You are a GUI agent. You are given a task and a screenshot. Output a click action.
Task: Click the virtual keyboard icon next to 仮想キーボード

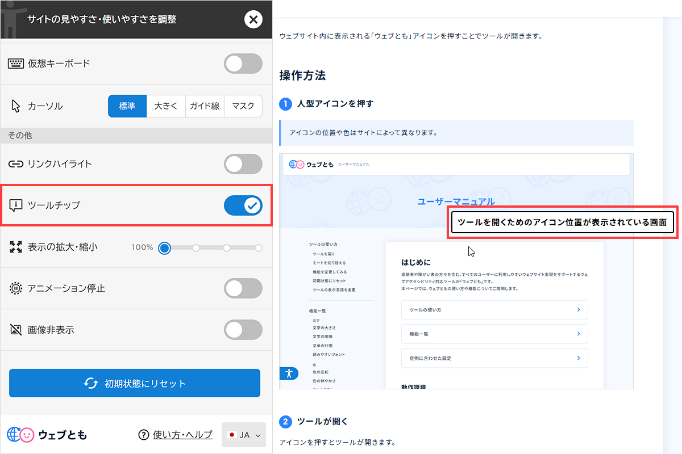click(x=15, y=64)
